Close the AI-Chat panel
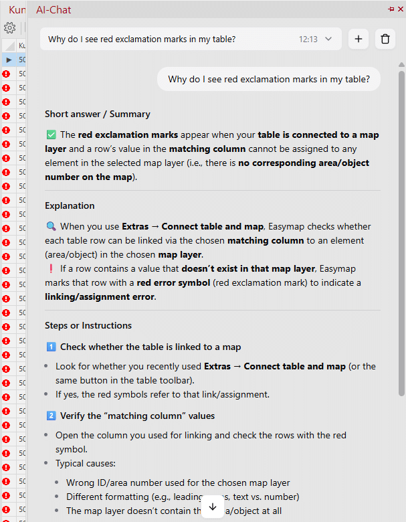The height and width of the screenshot is (522, 406). (401, 9)
